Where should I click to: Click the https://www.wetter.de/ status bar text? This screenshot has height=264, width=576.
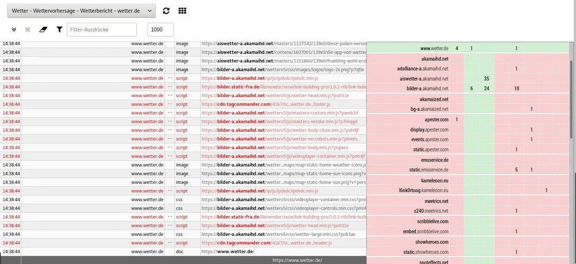(297, 260)
